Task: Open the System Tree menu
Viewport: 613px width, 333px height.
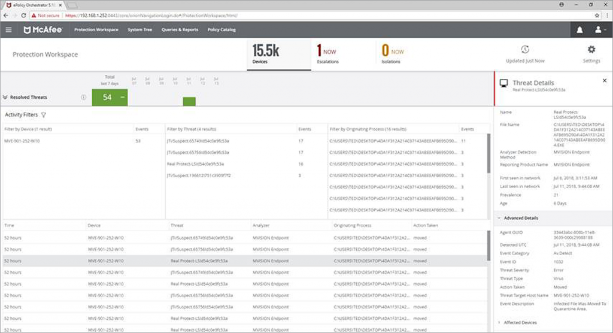Action: 139,30
